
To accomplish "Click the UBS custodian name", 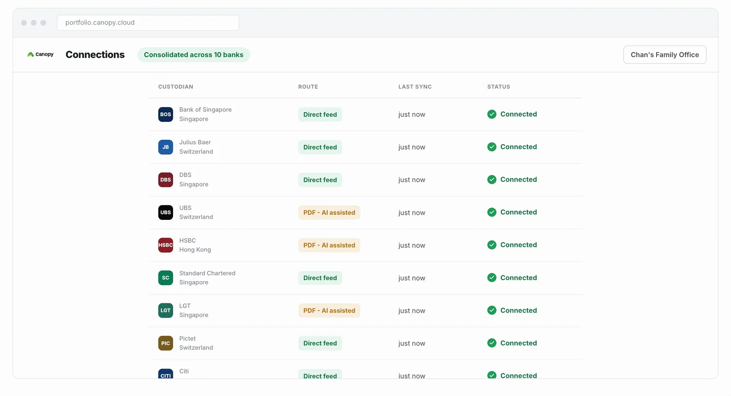I will [185, 208].
